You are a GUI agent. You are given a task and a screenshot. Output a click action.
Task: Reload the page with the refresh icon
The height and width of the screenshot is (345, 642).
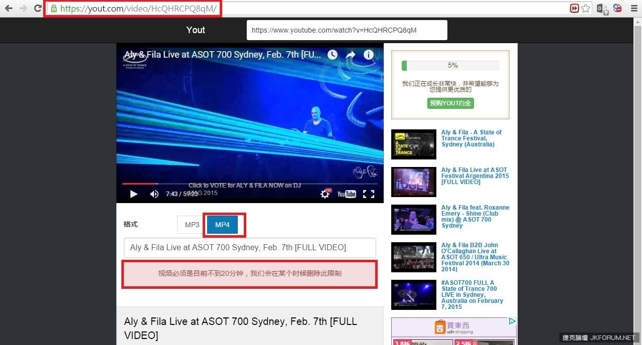point(38,9)
